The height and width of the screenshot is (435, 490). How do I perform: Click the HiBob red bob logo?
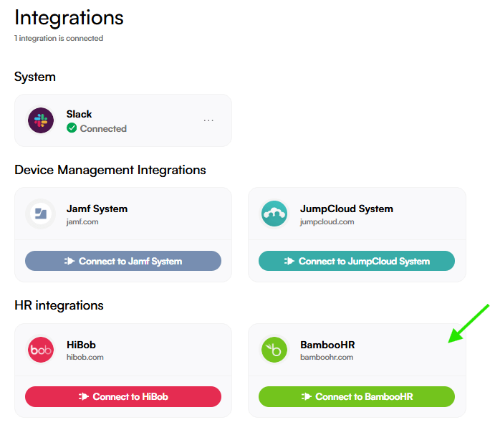[41, 350]
